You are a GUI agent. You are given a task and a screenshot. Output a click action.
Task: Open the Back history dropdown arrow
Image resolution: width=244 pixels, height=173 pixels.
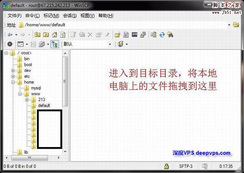click(x=16, y=35)
